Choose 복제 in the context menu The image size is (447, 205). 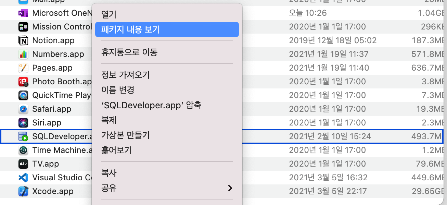click(167, 120)
